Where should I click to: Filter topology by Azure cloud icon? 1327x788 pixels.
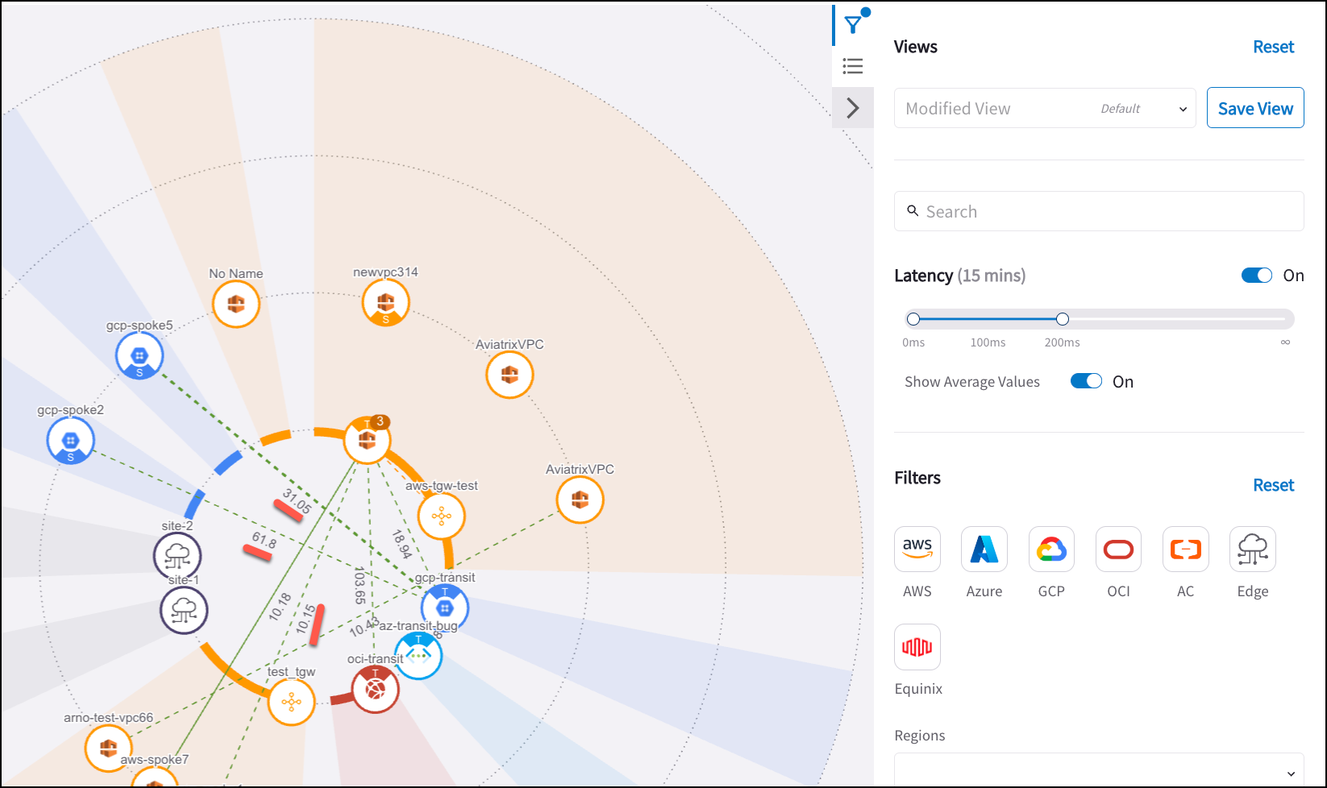(984, 550)
